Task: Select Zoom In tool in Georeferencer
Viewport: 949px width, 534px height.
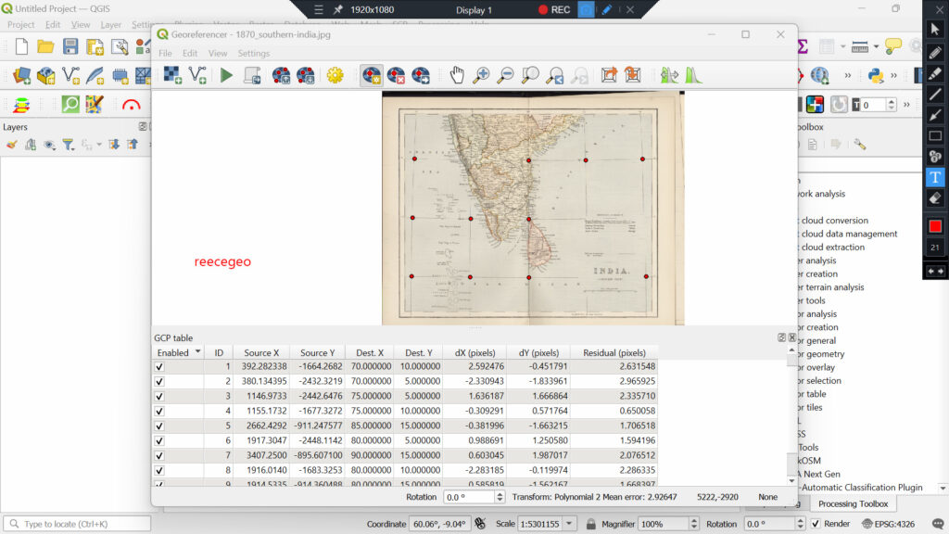Action: [481, 75]
